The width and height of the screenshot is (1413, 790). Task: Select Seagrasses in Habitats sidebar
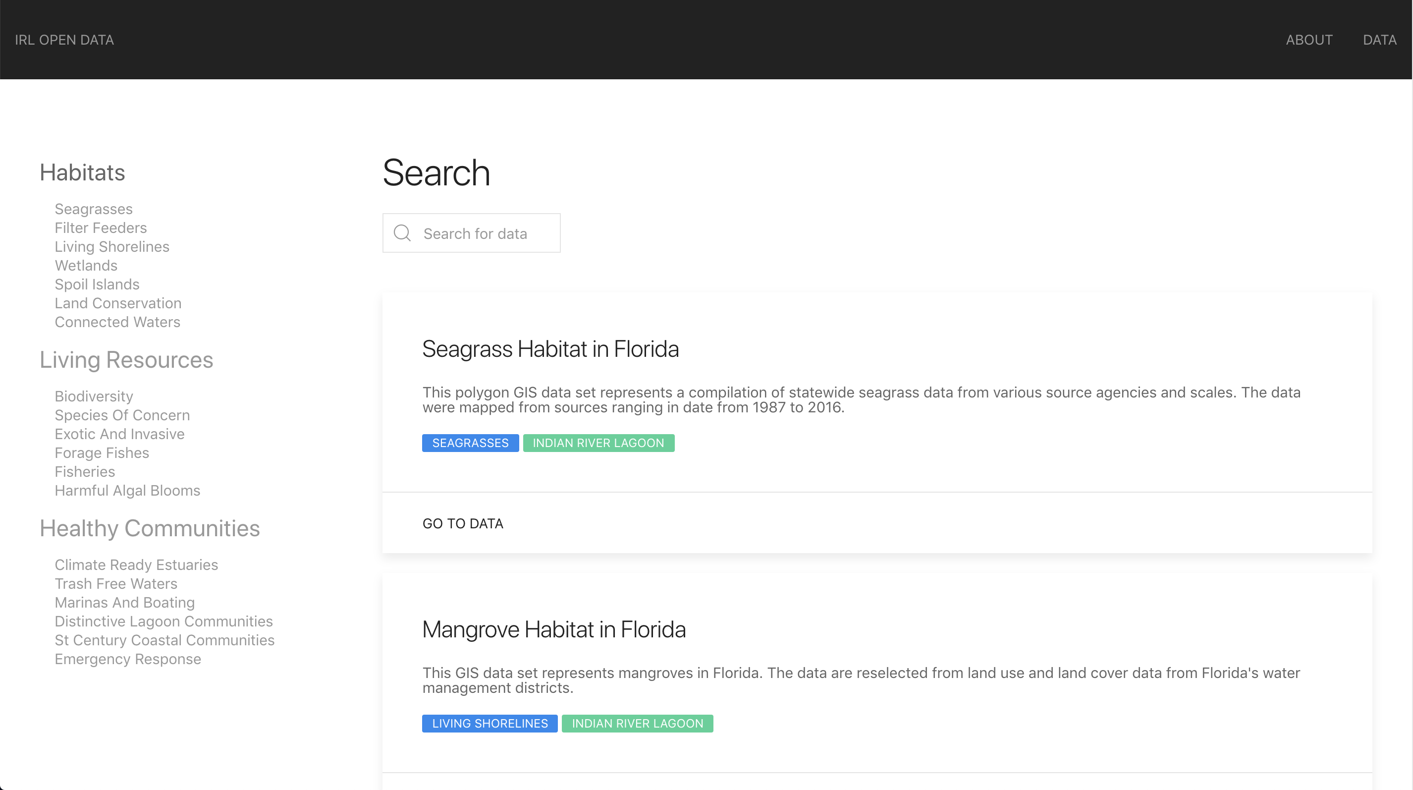pyautogui.click(x=93, y=209)
